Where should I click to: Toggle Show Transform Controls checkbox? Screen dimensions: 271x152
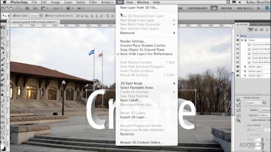coord(46,16)
